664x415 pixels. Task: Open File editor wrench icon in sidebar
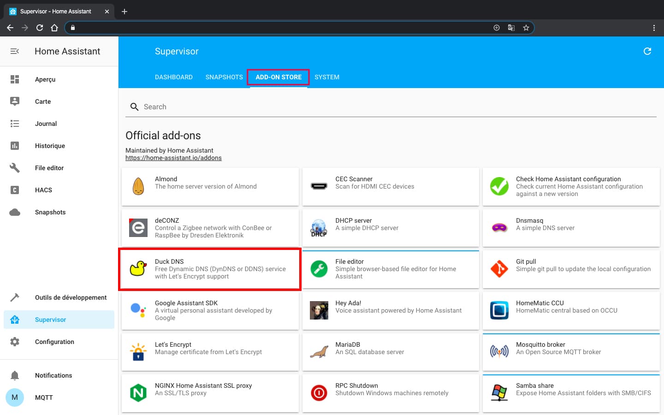[x=15, y=168]
